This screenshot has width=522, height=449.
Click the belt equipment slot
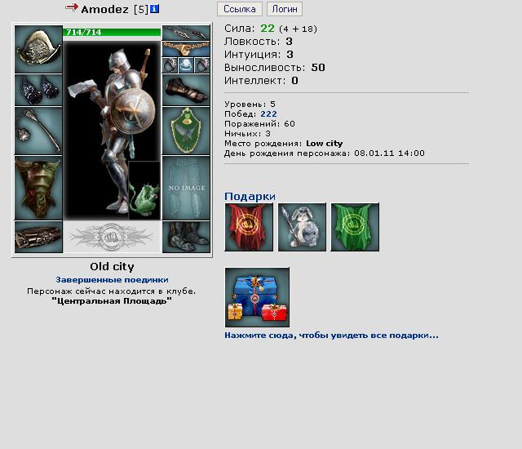38,238
